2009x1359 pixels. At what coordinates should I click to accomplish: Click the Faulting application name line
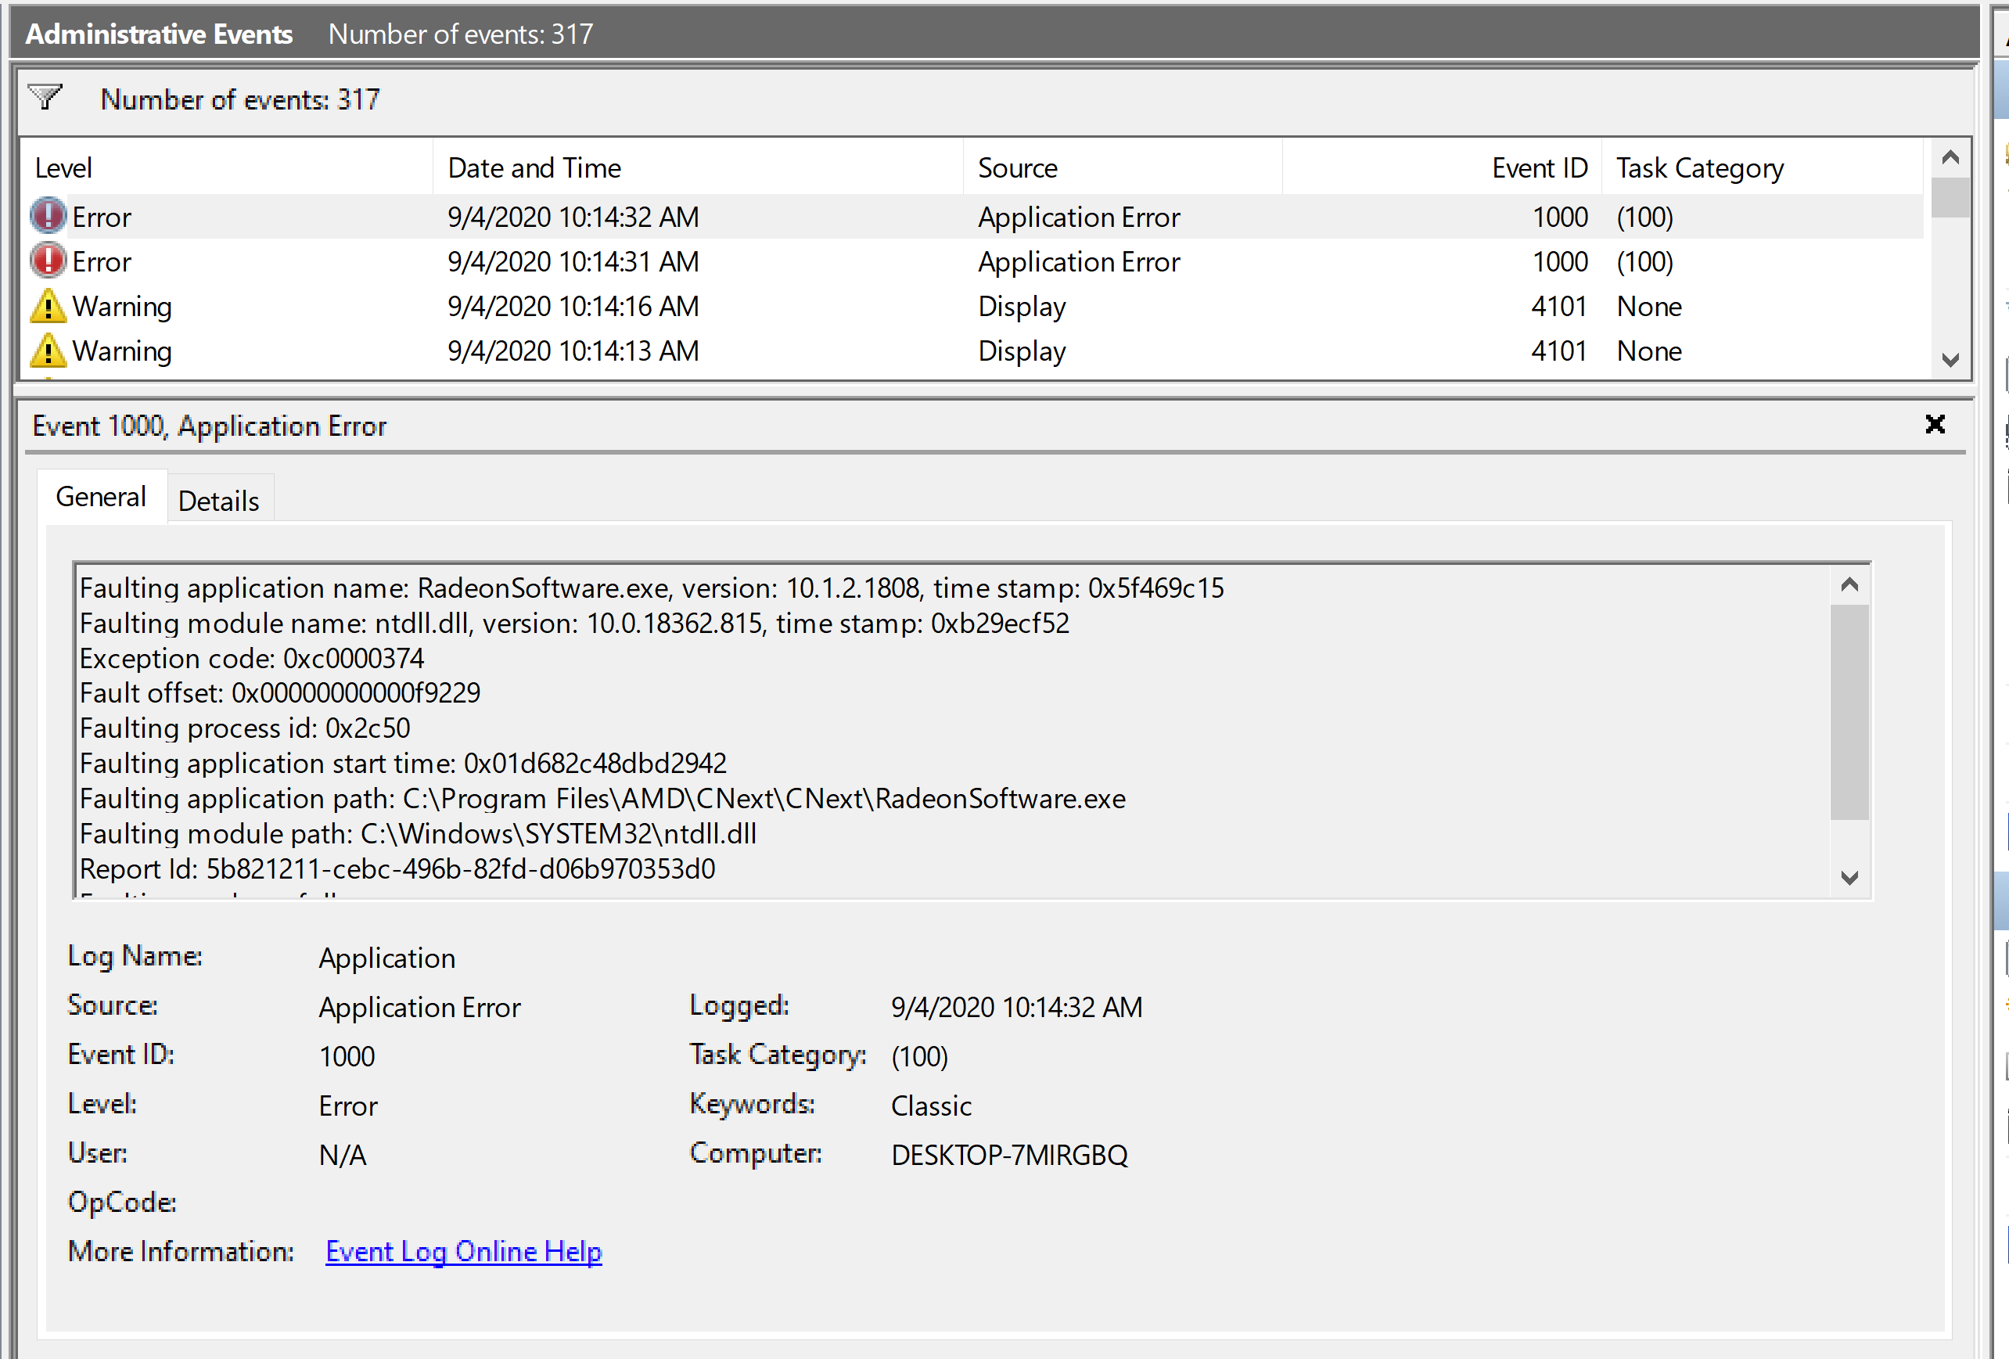652,588
